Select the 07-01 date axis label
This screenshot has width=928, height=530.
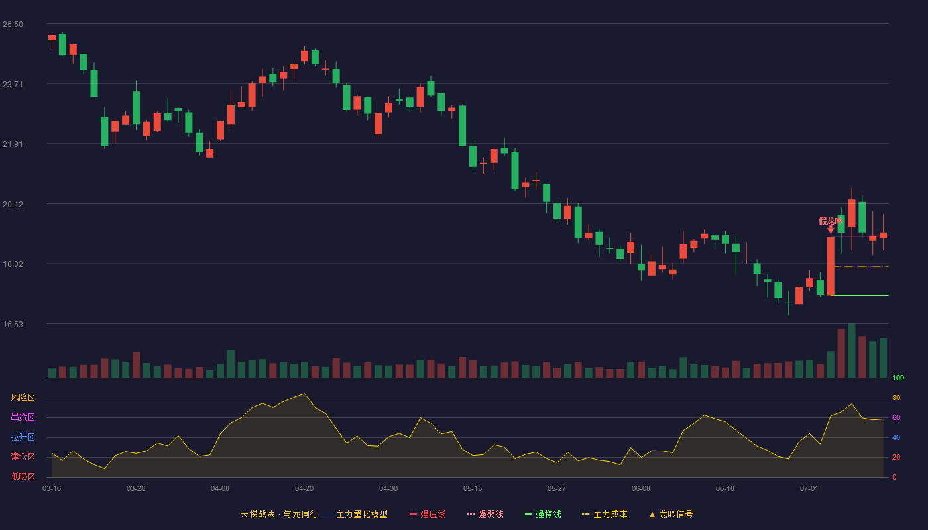pos(809,488)
